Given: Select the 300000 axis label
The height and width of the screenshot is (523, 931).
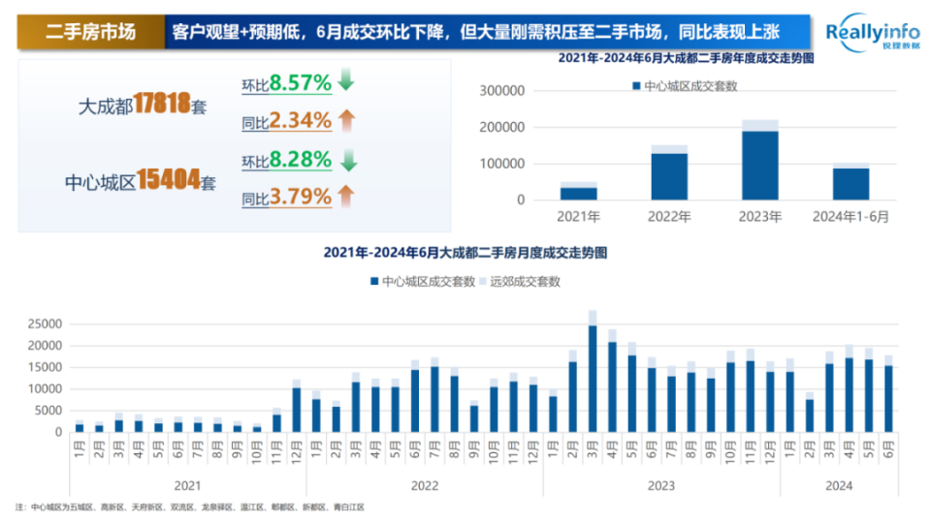Looking at the screenshot, I should click(x=502, y=91).
